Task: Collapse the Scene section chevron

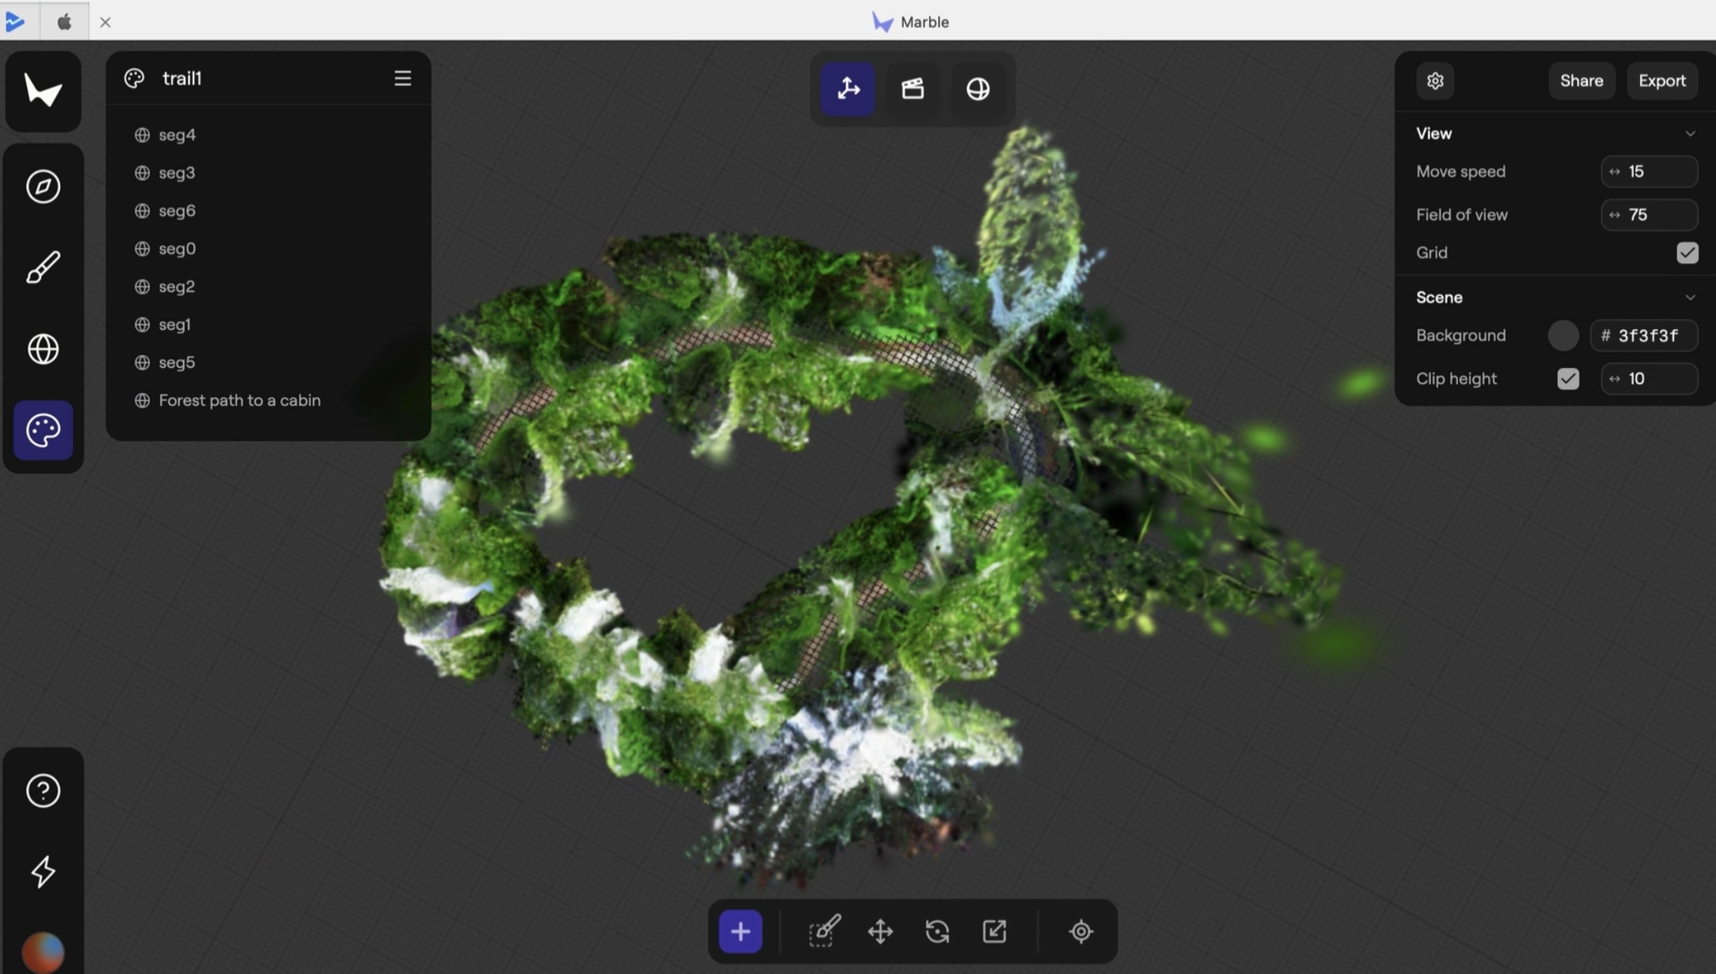Action: point(1689,297)
